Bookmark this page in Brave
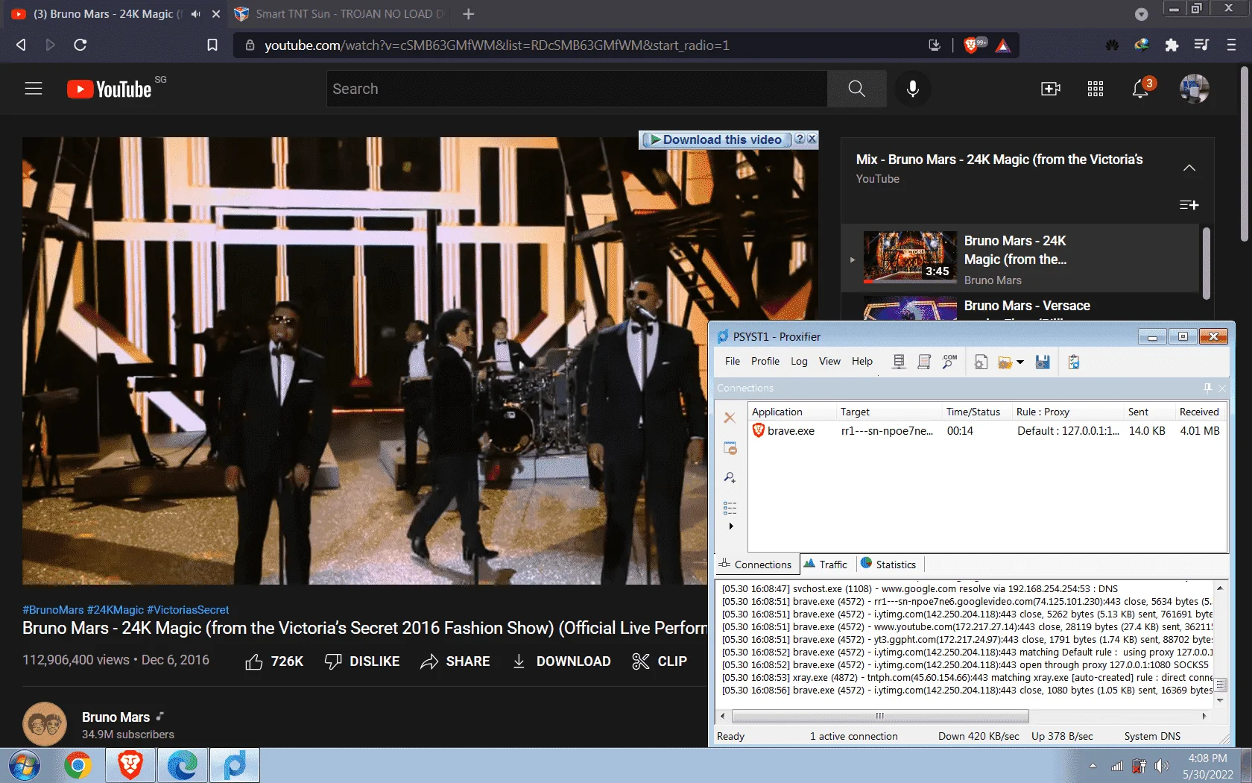The height and width of the screenshot is (783, 1252). pos(212,45)
